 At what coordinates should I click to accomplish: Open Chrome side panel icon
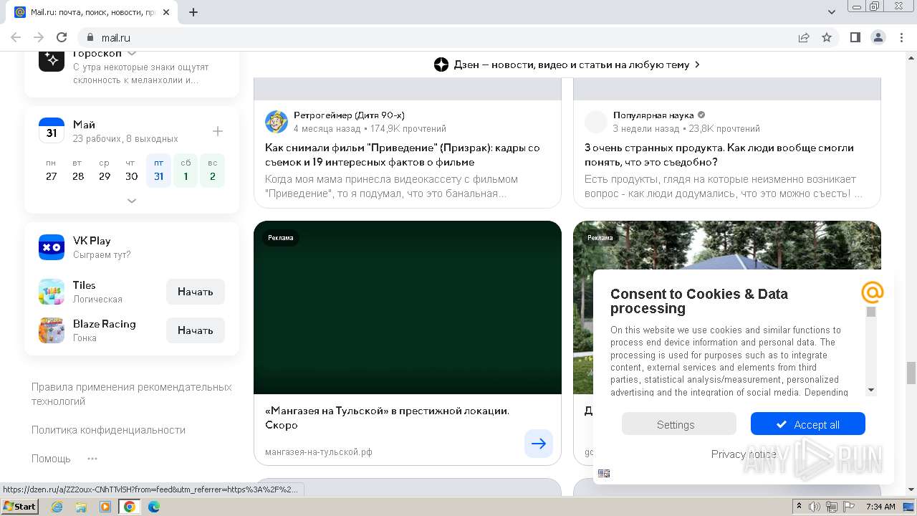(x=855, y=37)
